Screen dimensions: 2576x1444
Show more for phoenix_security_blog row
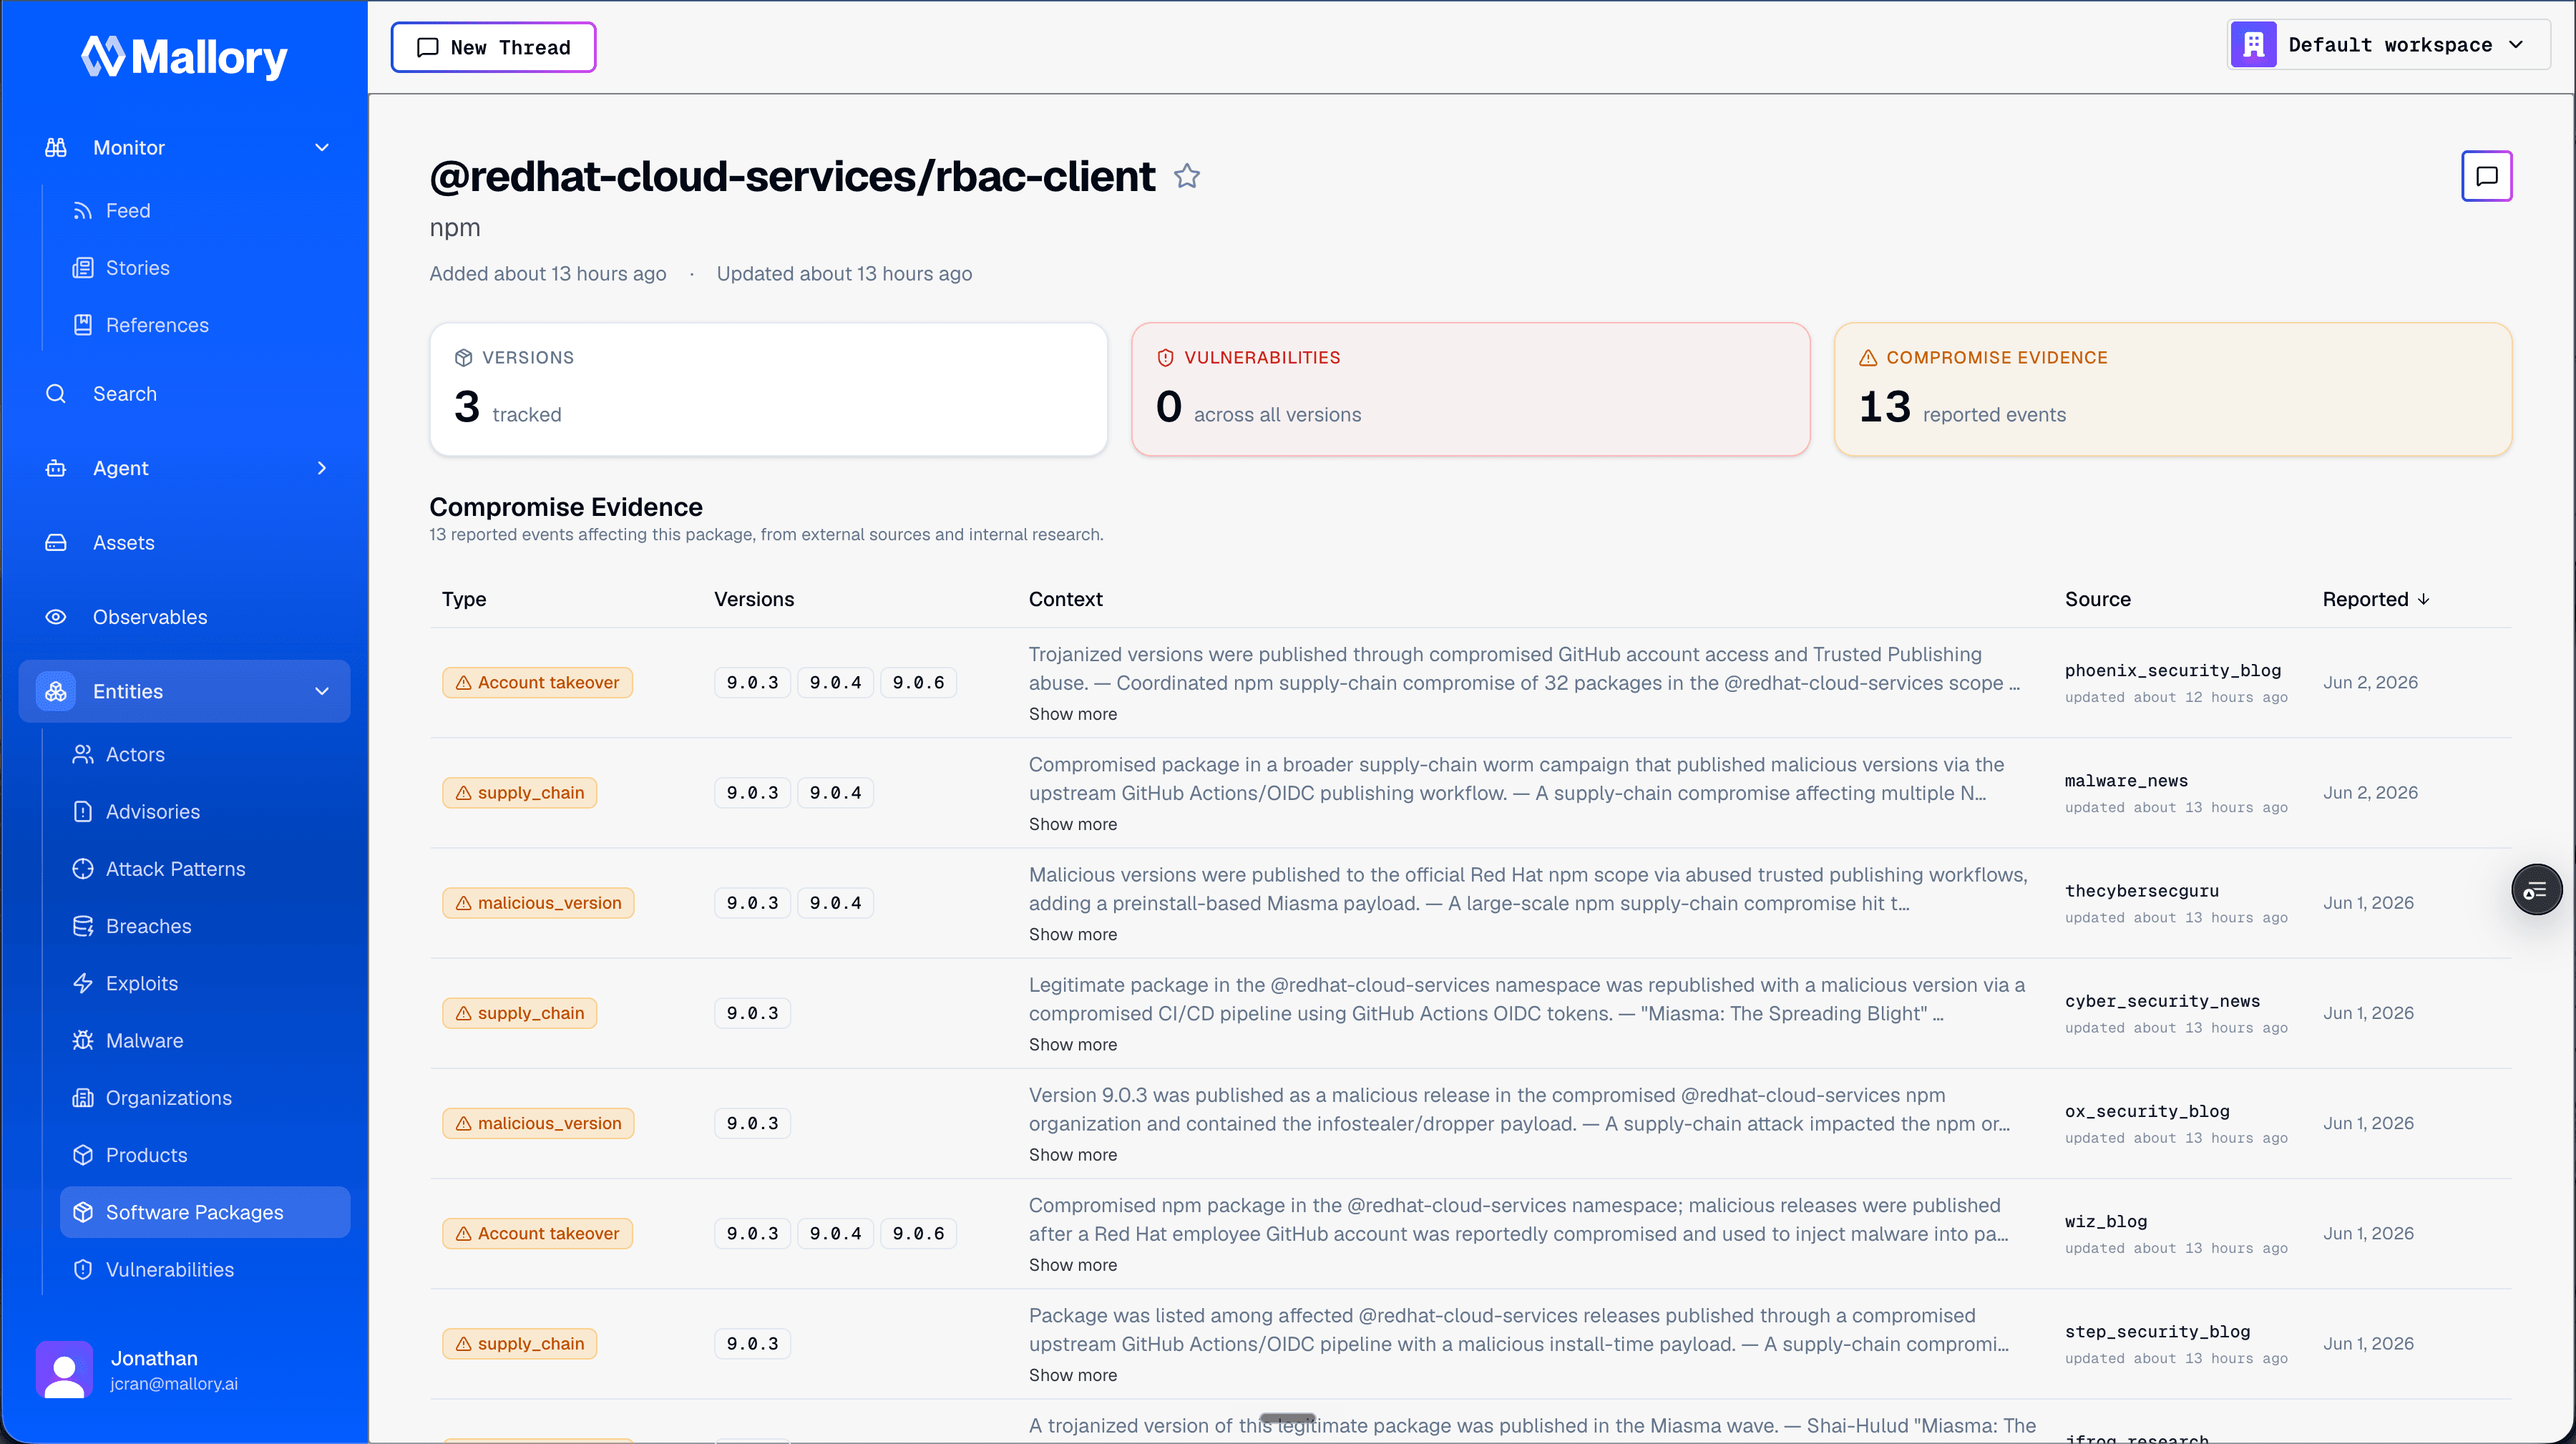[1072, 714]
